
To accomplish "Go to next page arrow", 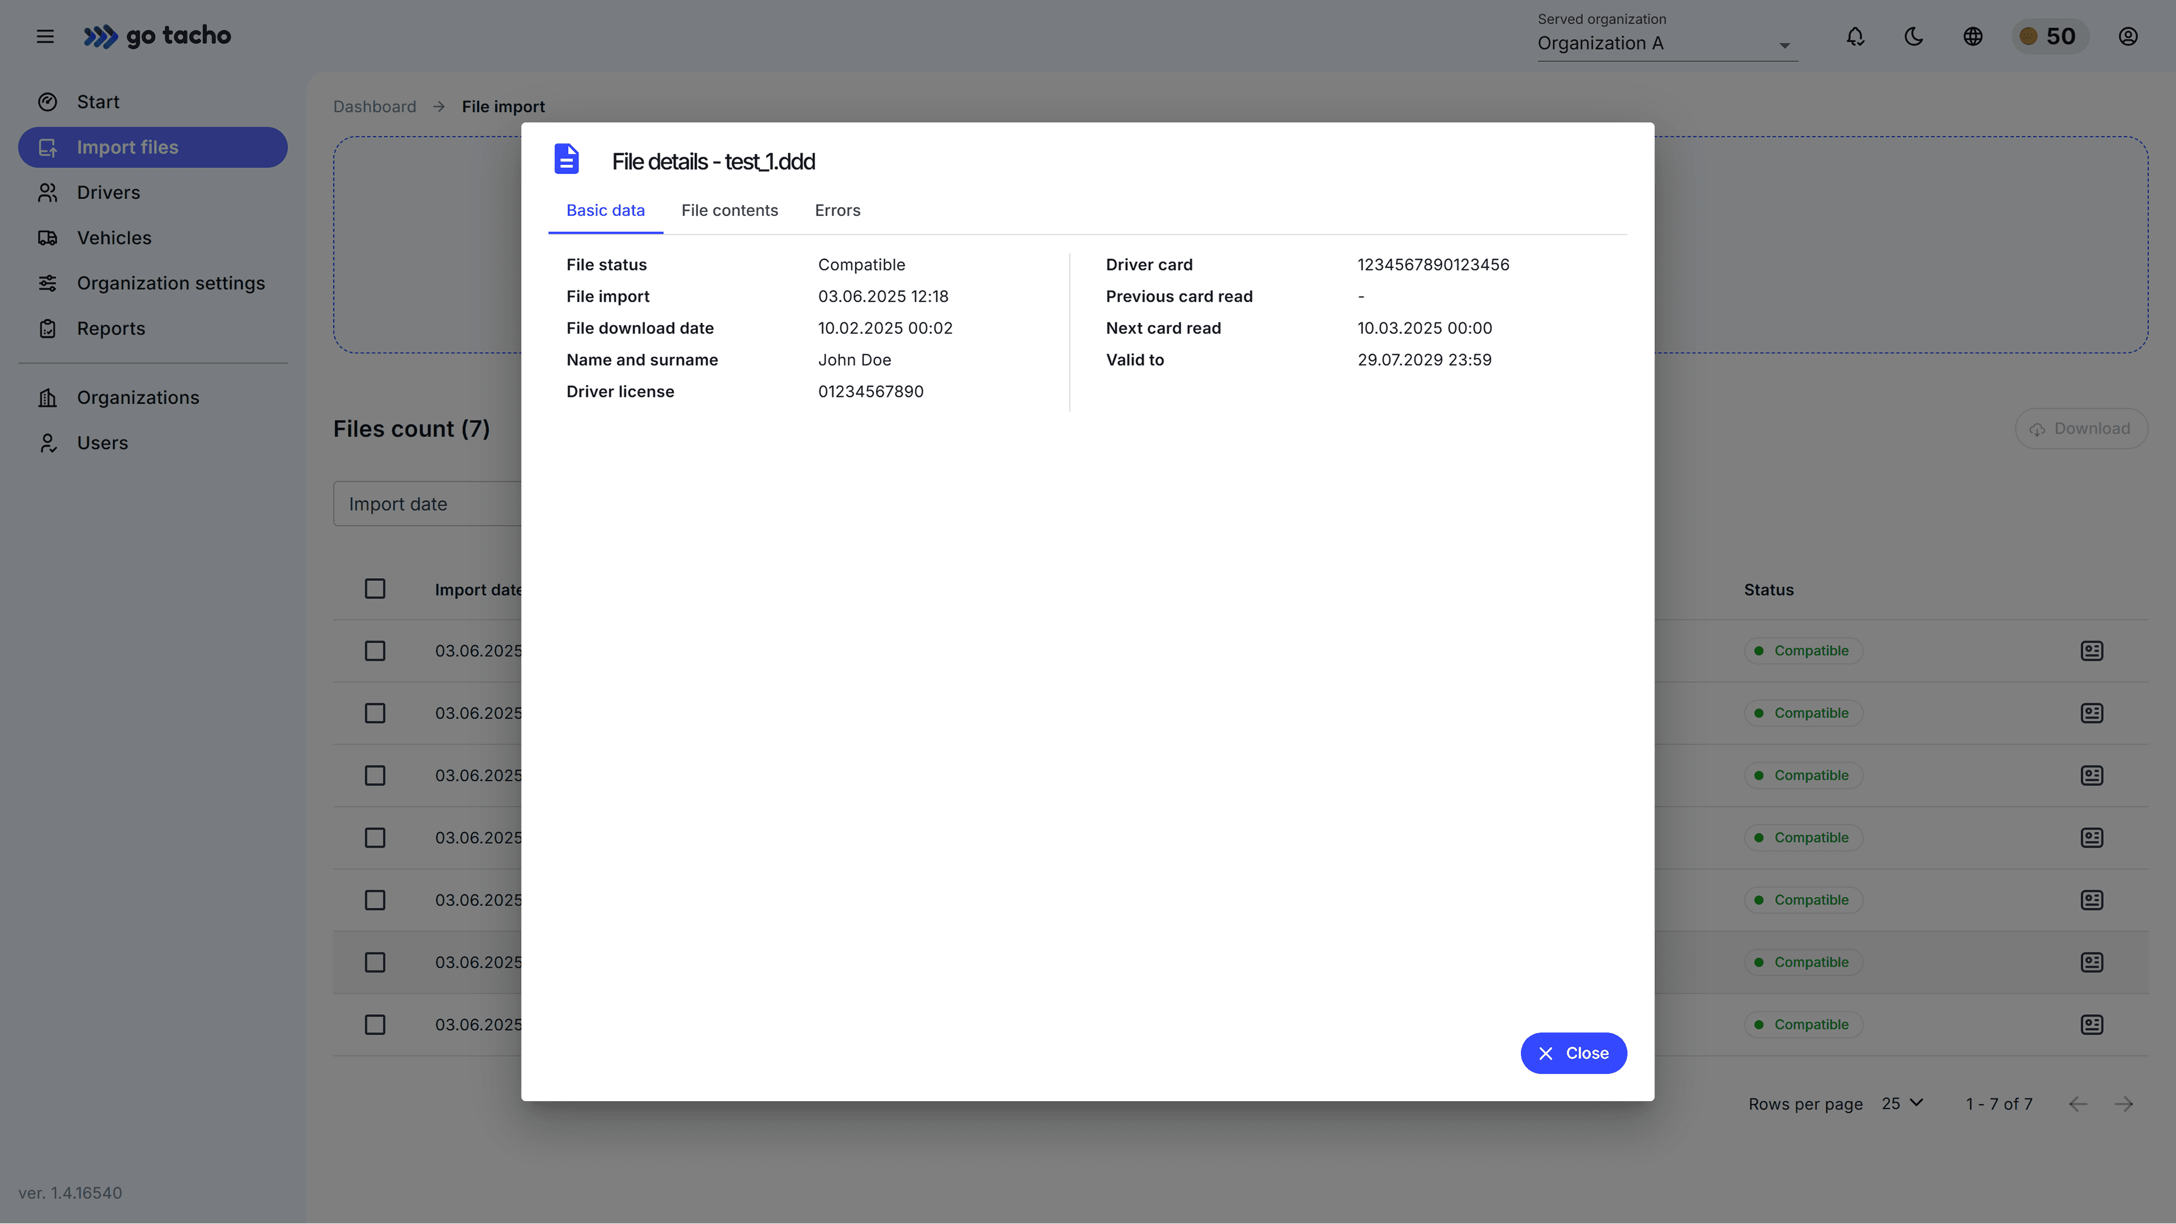I will tap(2124, 1104).
